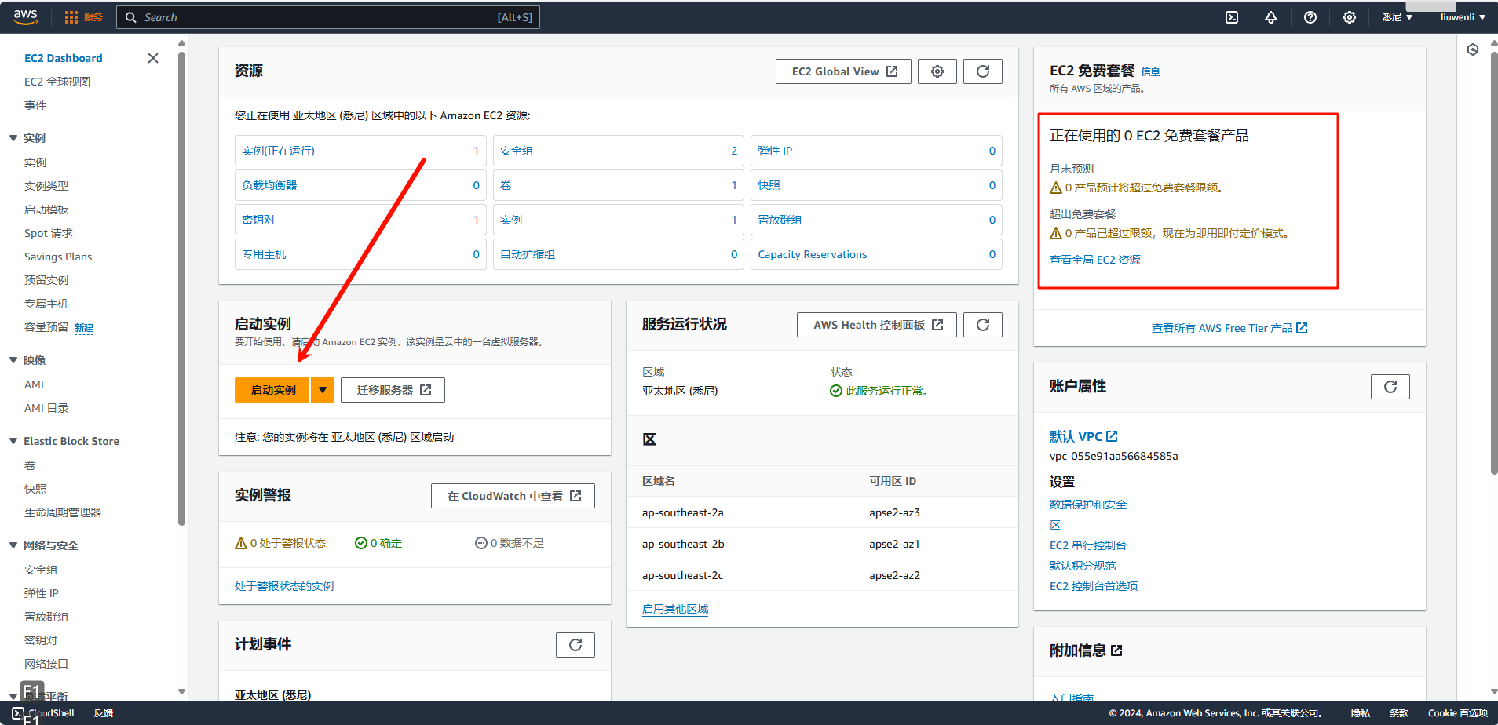Viewport: 1498px width, 725px height.
Task: Open the launch instance dropdown arrow
Action: [323, 390]
